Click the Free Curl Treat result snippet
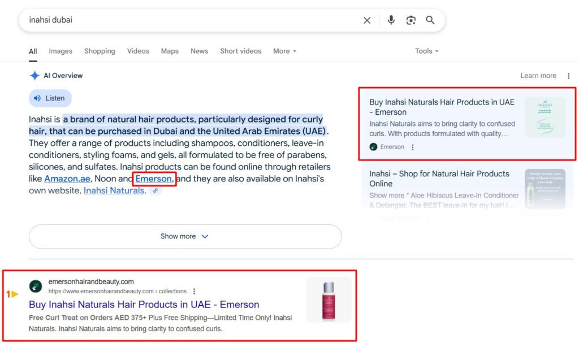Viewport: 579px width, 347px height. tap(160, 323)
